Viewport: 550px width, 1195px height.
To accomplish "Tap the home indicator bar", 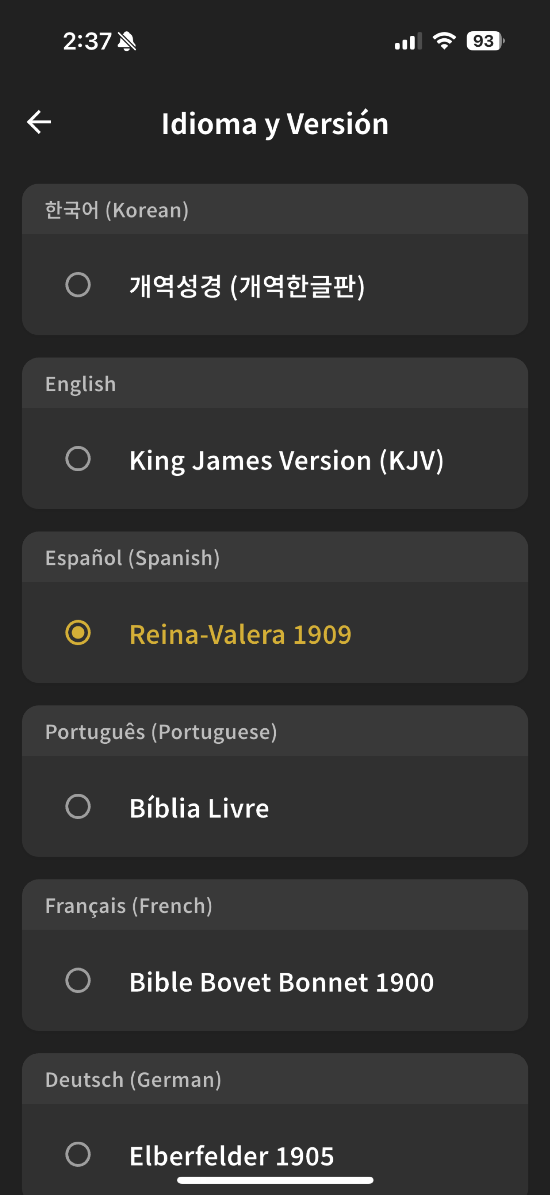I will 275,1180.
